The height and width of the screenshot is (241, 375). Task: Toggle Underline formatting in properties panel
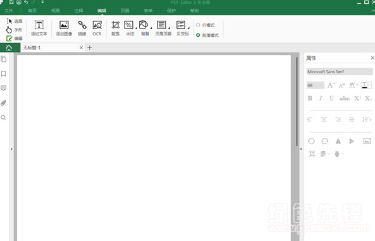click(x=331, y=98)
